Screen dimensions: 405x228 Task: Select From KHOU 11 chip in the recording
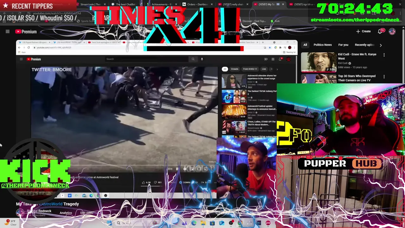click(x=250, y=69)
